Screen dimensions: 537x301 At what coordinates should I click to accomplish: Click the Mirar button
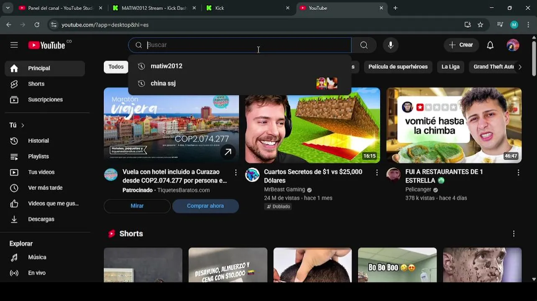[137, 206]
